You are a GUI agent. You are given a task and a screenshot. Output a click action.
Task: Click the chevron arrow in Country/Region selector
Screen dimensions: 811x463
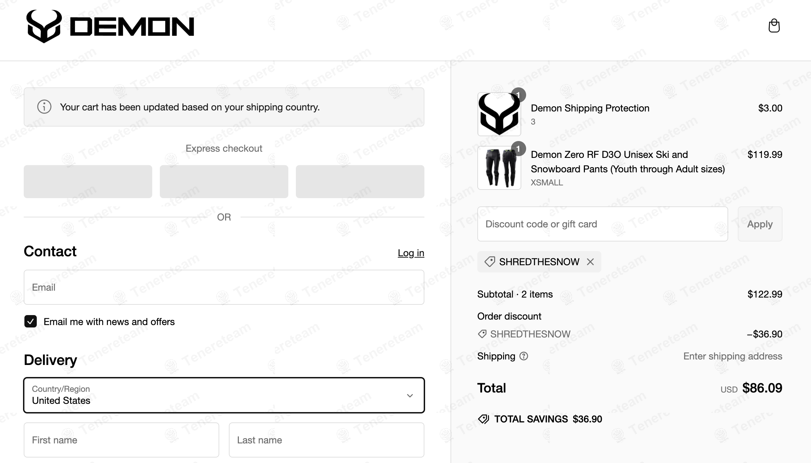click(410, 396)
